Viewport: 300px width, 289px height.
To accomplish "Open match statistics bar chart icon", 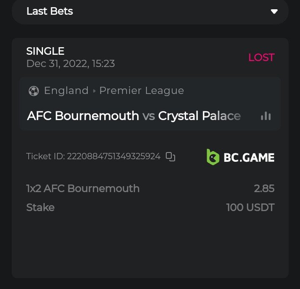I will pos(266,116).
